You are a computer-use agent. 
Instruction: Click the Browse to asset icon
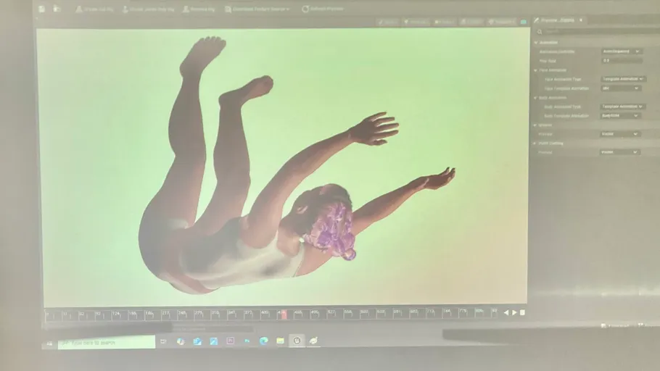57,9
